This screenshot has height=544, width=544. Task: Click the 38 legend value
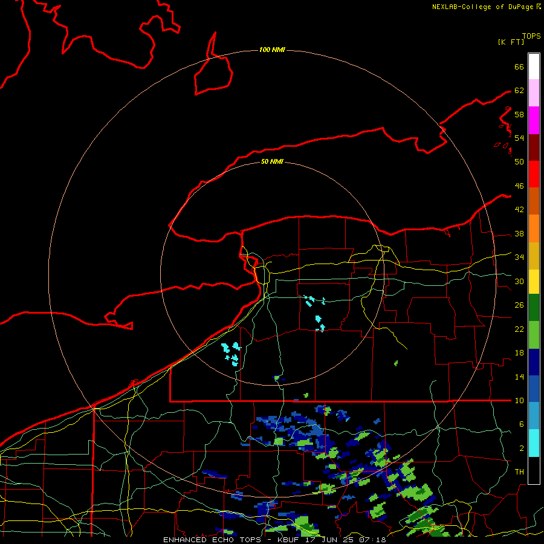[519, 234]
